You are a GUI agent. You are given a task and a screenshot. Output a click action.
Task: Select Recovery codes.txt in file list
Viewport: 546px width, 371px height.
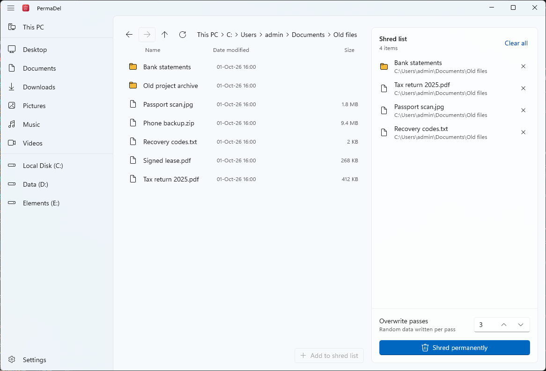[x=243, y=142]
